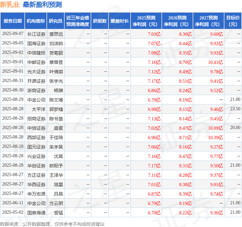
Task: Click analyst name 方云朋
Action: pos(56,203)
